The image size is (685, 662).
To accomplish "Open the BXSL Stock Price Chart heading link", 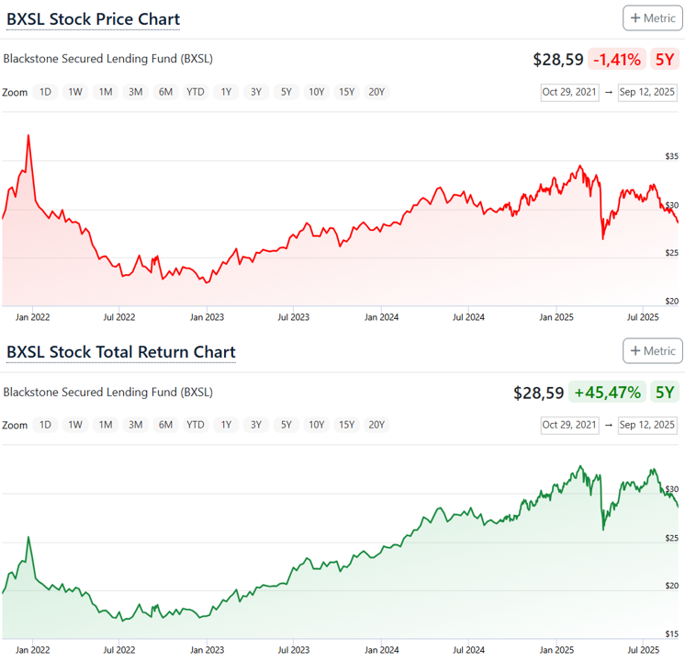I will point(93,19).
